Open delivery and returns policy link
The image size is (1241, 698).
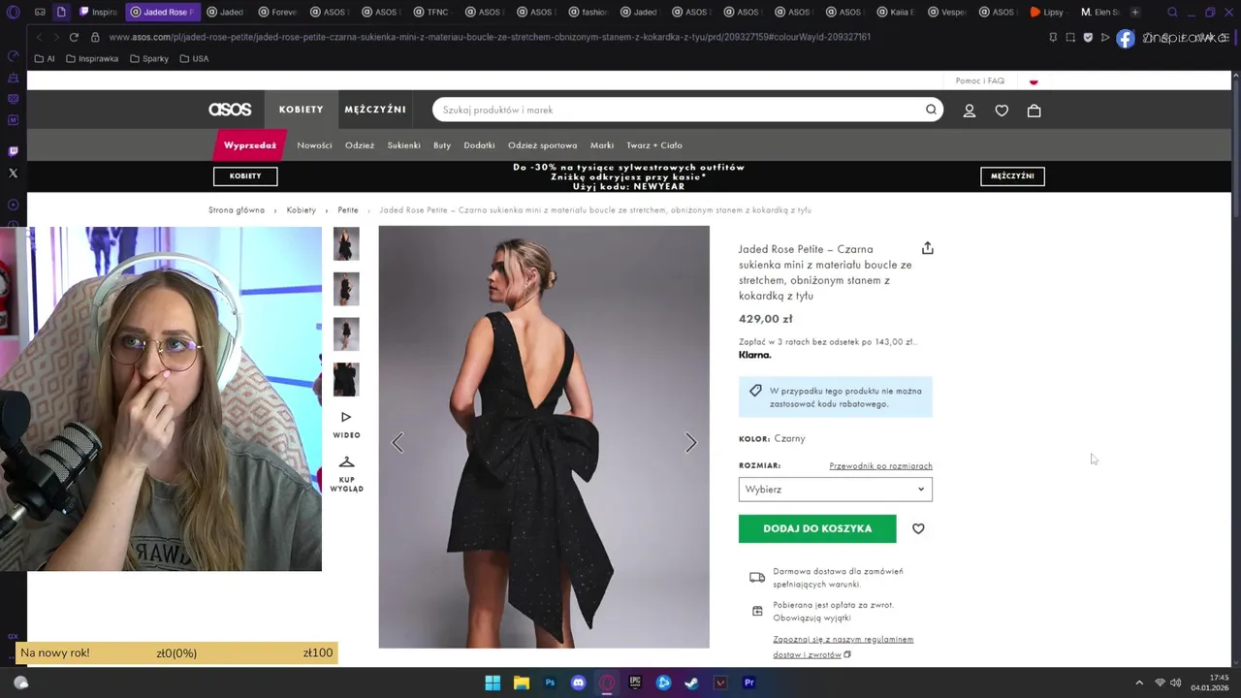[843, 647]
